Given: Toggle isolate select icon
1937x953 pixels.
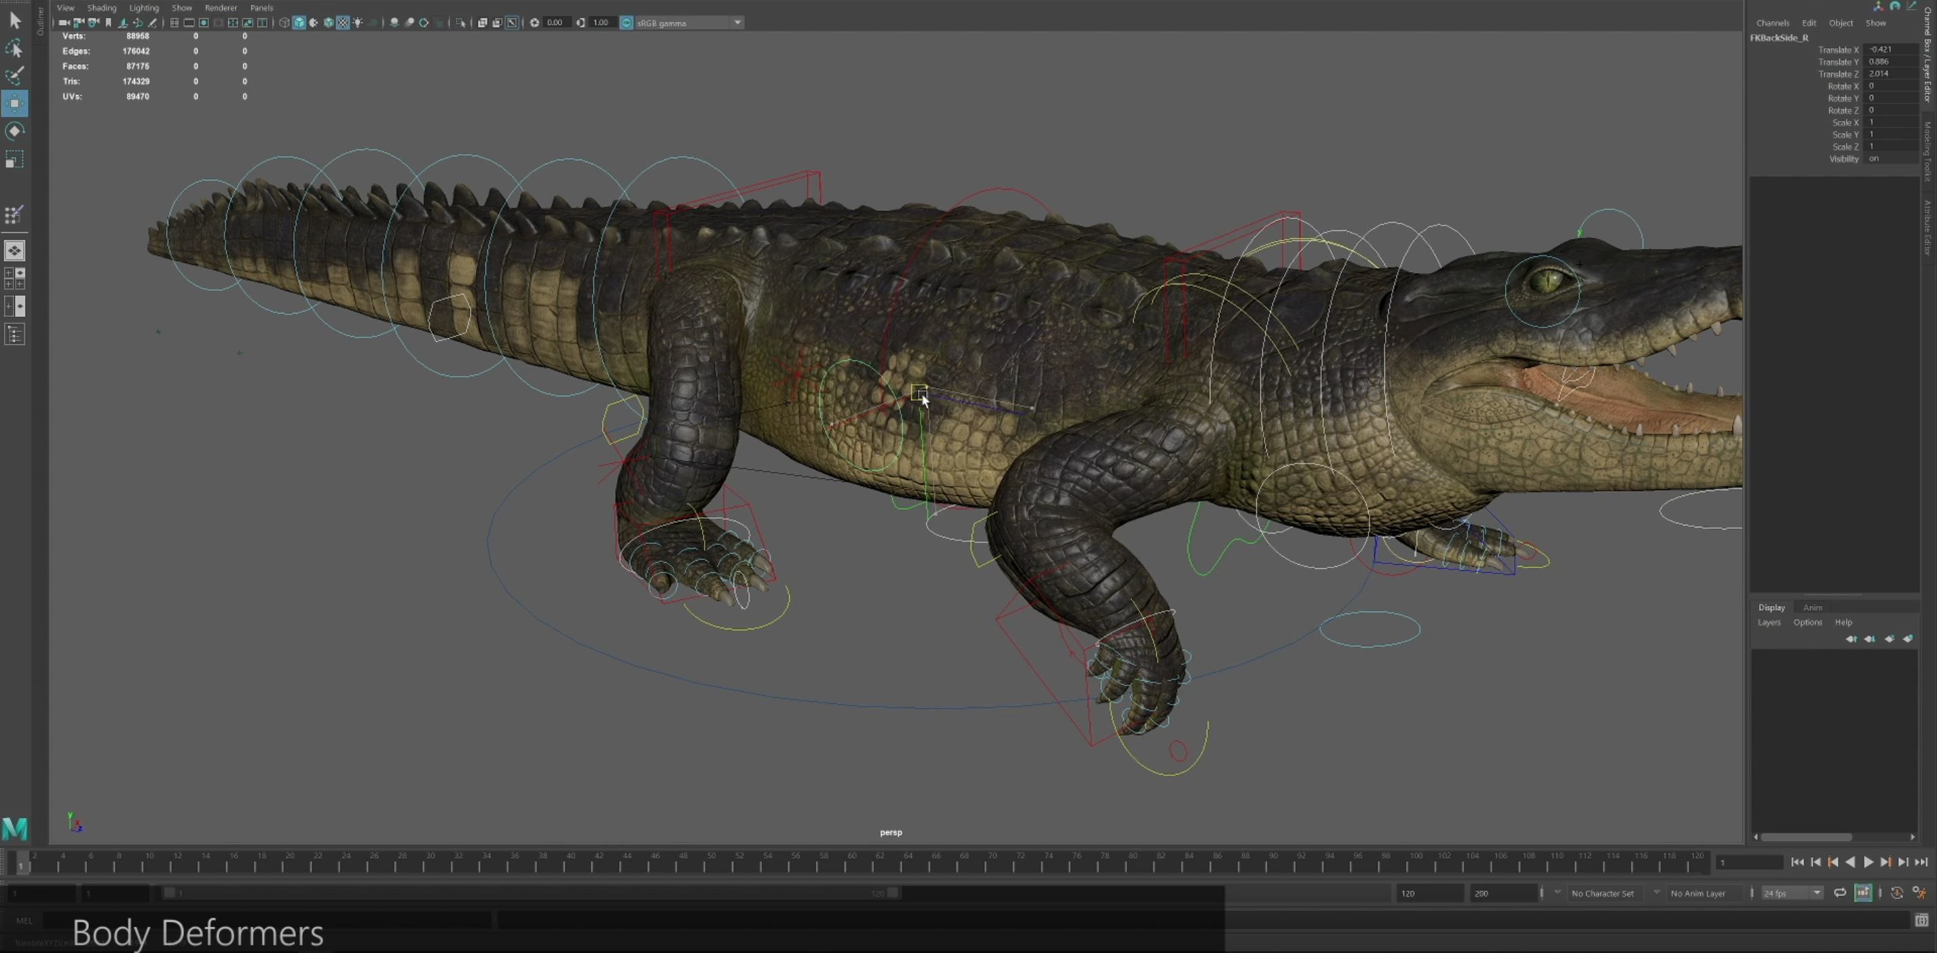Looking at the screenshot, I should click(x=461, y=22).
